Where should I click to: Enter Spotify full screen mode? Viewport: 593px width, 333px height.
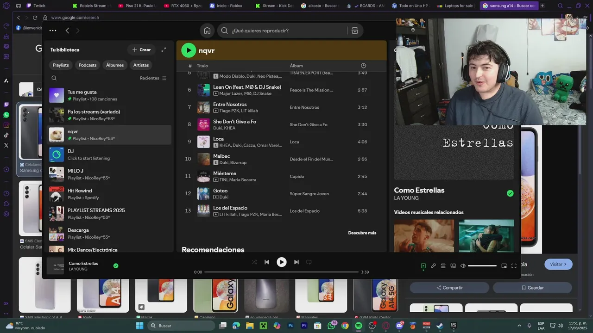pos(514,266)
